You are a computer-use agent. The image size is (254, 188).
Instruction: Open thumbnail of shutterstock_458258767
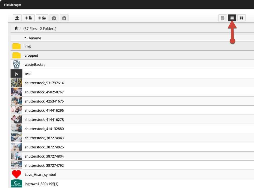pos(17,92)
